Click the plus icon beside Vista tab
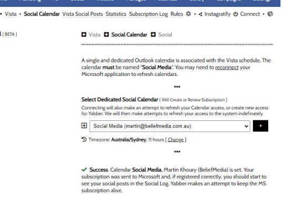This screenshot has height=208, width=295. (x=84, y=34)
